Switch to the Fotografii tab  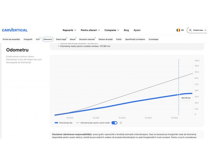click(x=28, y=39)
